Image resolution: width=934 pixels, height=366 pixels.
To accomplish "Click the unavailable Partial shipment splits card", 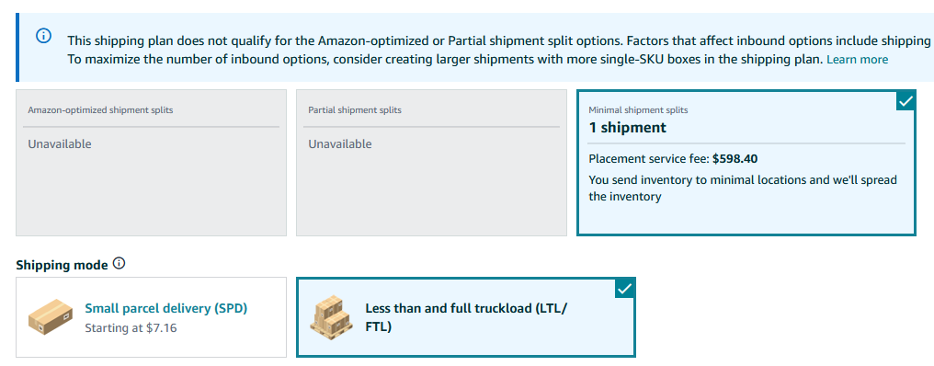I will pyautogui.click(x=431, y=163).
